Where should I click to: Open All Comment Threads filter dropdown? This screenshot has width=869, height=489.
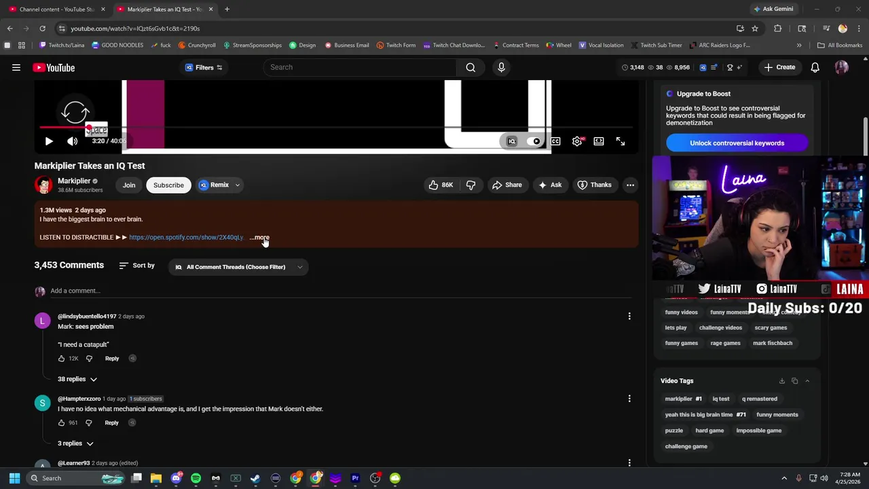[x=238, y=267]
